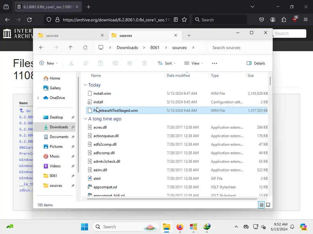Go back in Firefox browser
Image resolution: width=313 pixels, height=234 pixels.
pyautogui.click(x=7, y=20)
